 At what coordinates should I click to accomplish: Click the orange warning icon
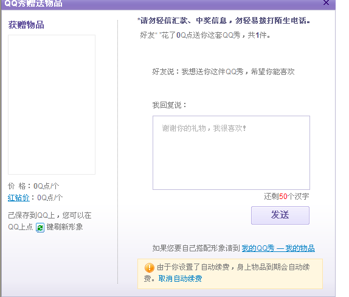point(149,268)
